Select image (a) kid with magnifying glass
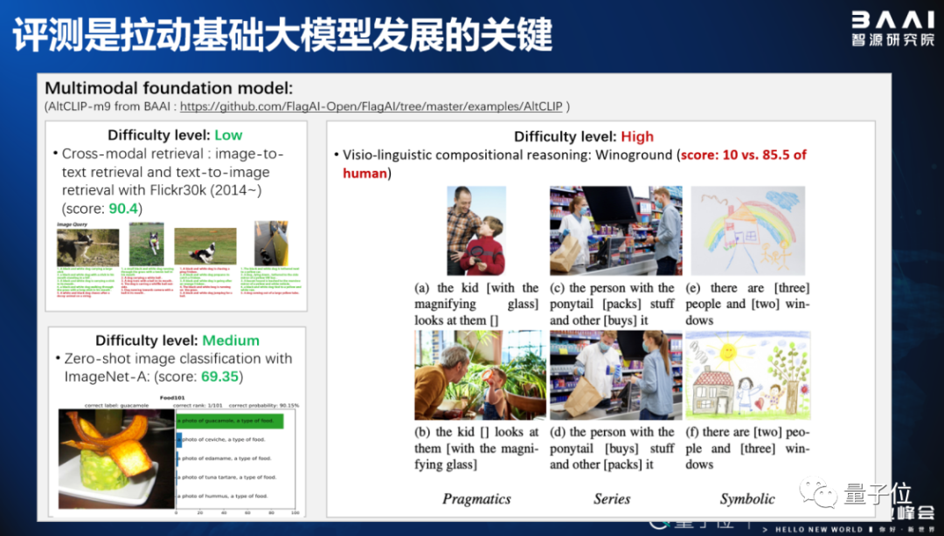Image resolution: width=944 pixels, height=536 pixels. [475, 230]
